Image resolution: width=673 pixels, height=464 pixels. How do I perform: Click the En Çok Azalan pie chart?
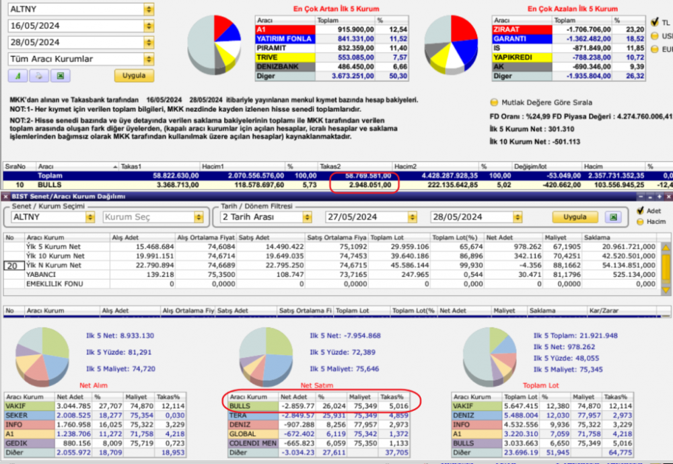451,44
